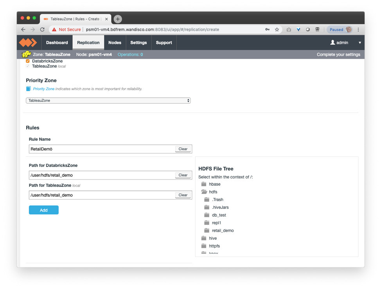Open new browser tab with plus icon
Image resolution: width=381 pixels, height=289 pixels.
[118, 19]
